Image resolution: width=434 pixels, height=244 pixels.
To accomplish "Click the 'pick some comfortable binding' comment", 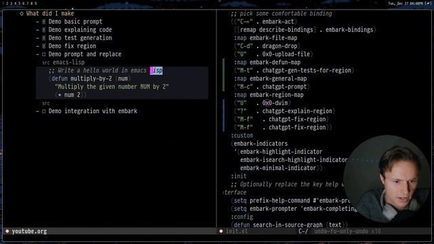I will pyautogui.click(x=281, y=14).
